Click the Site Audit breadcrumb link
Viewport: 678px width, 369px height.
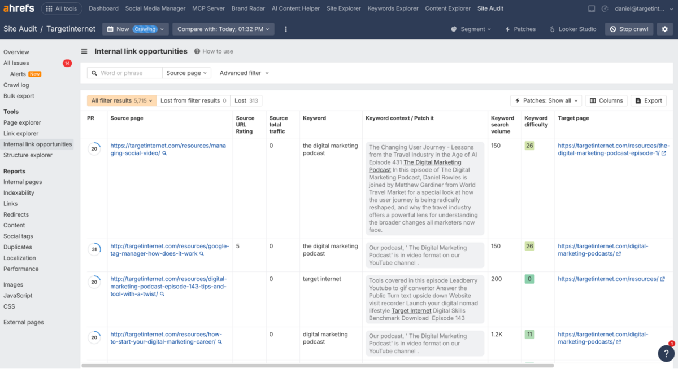click(20, 29)
